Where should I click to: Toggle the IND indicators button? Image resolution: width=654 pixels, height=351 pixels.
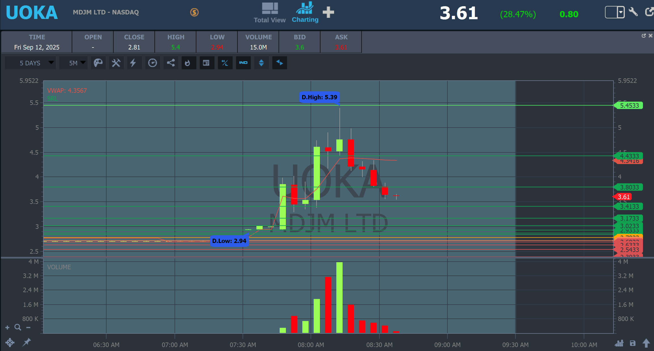[x=243, y=63]
